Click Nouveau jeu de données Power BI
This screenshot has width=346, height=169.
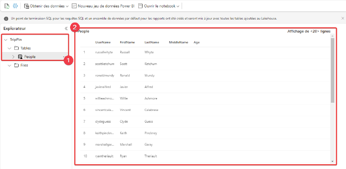click(x=103, y=6)
